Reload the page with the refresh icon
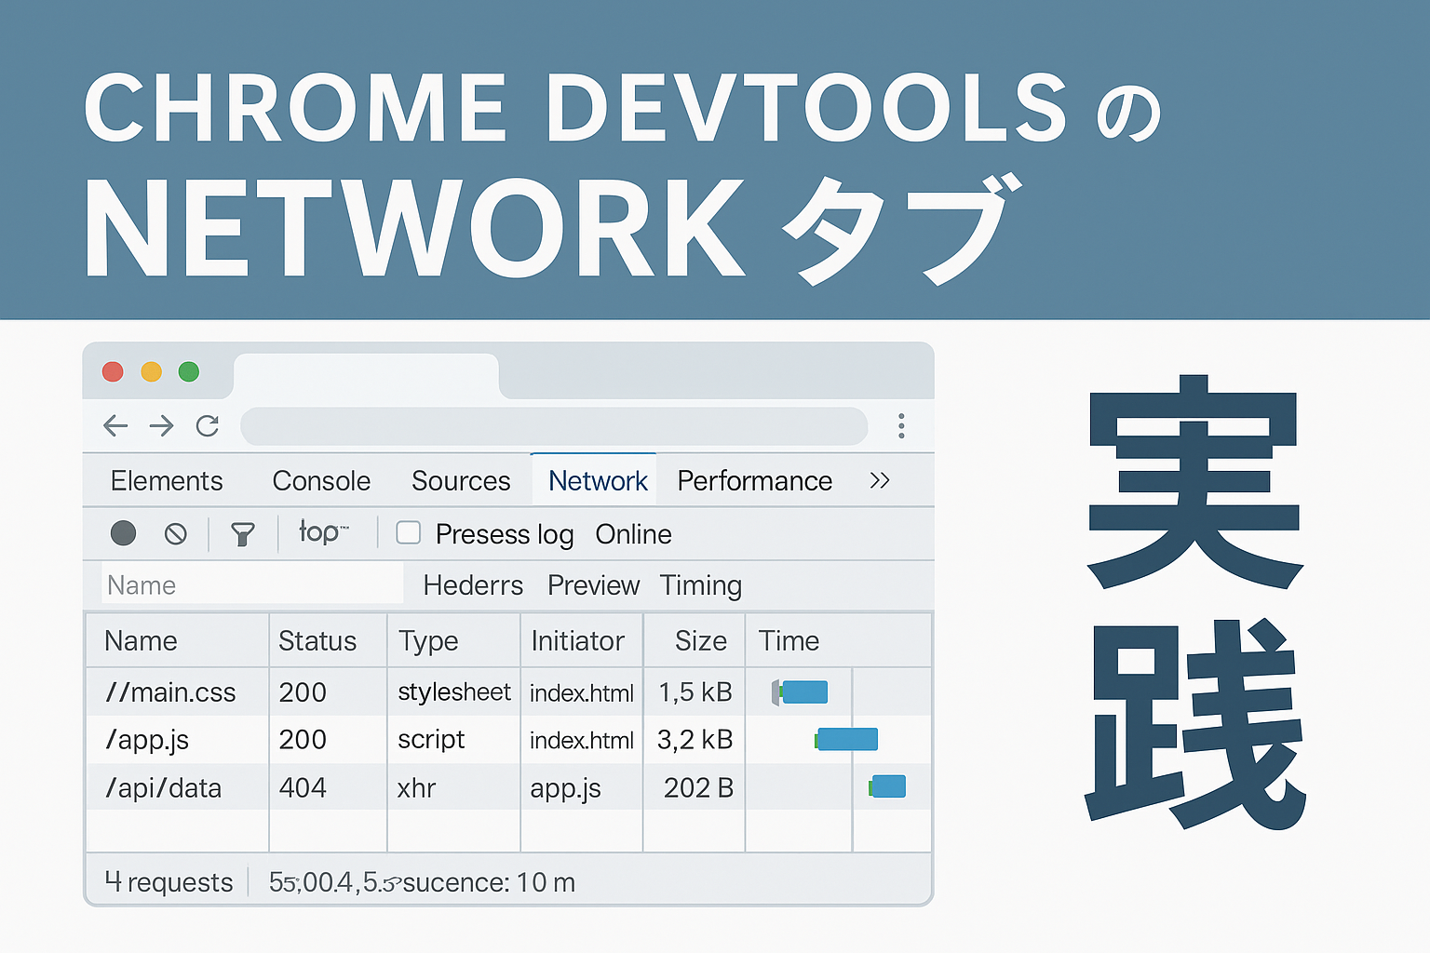 [x=208, y=425]
